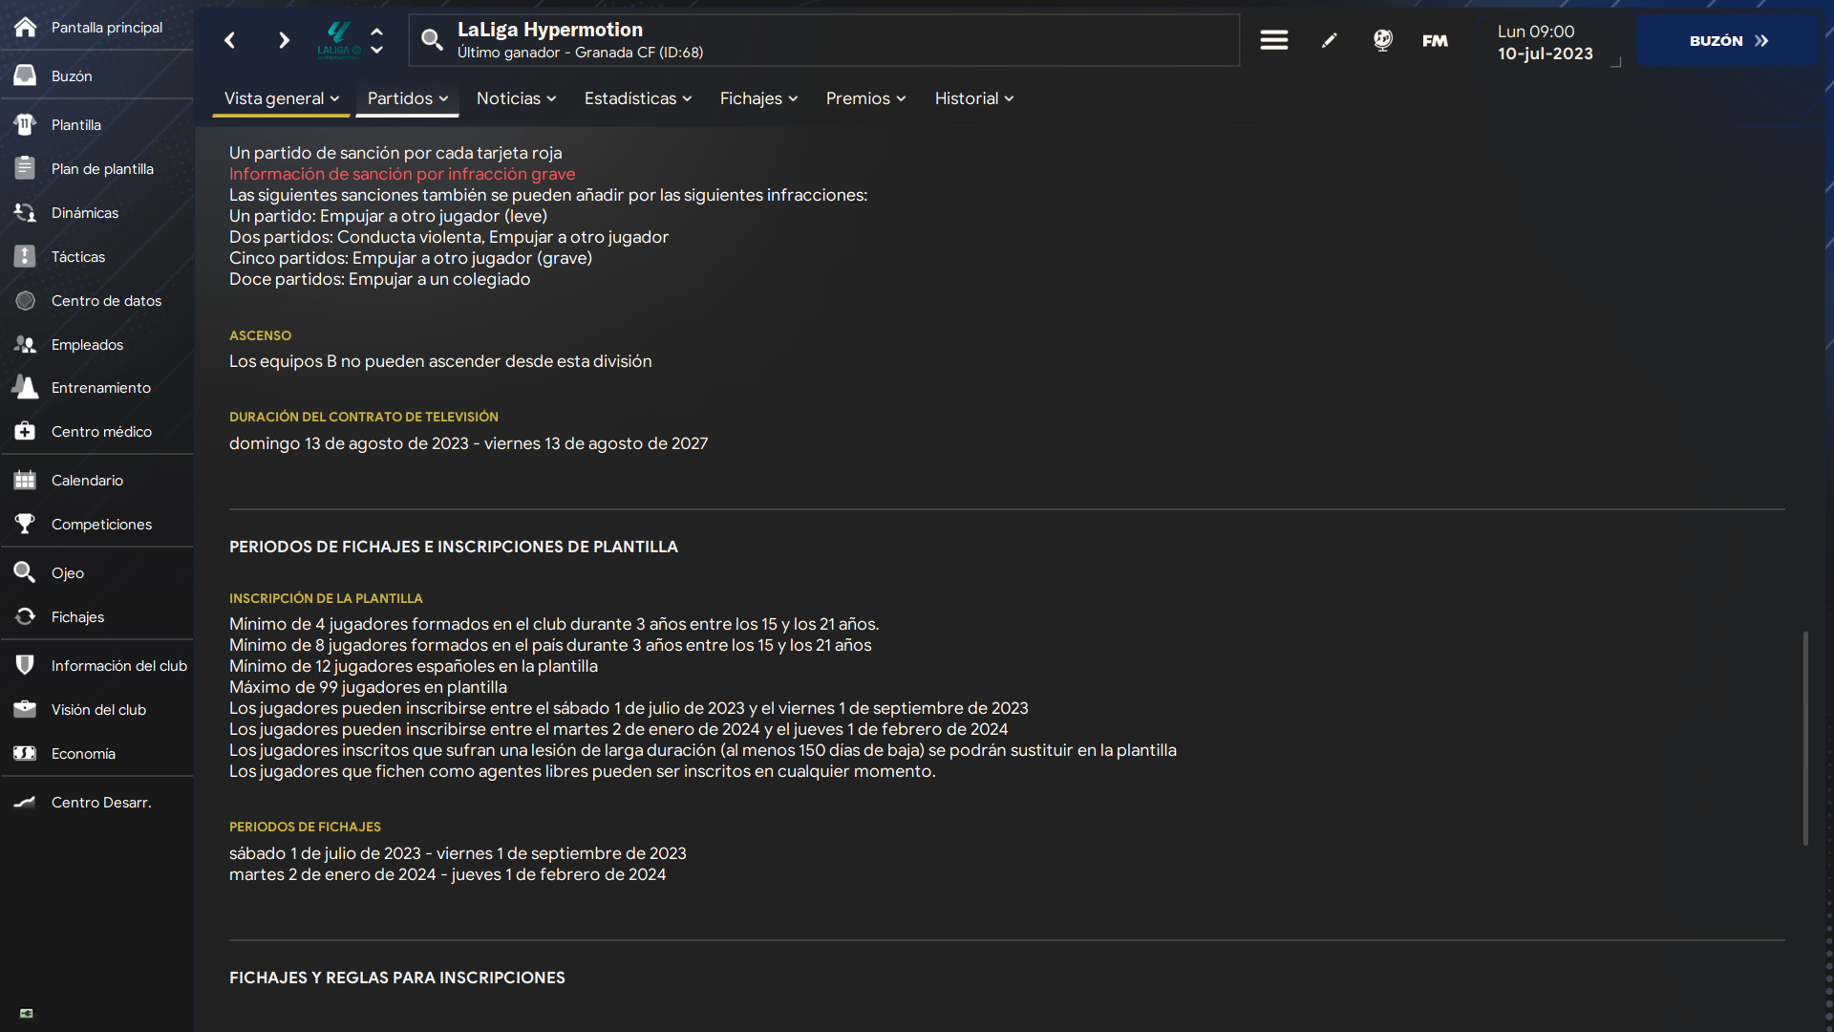
Task: Open the hamburger menu icon
Action: (x=1273, y=40)
